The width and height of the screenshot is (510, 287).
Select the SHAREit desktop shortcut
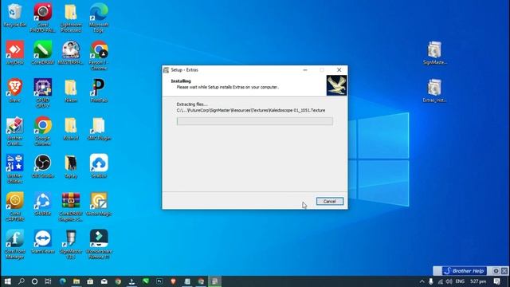(x=43, y=204)
